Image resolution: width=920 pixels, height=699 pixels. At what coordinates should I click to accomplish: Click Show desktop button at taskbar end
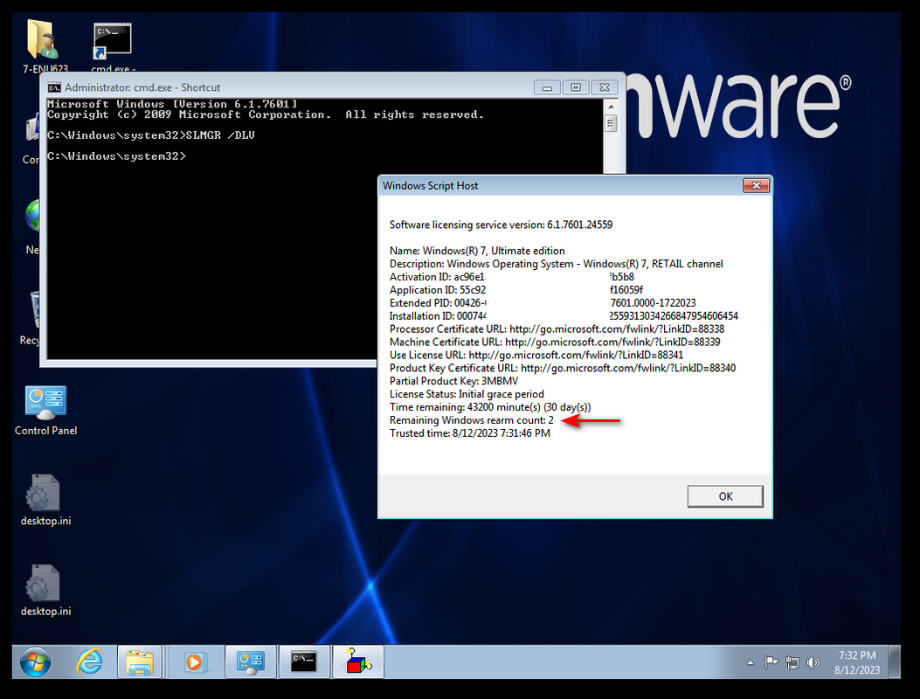pos(895,662)
